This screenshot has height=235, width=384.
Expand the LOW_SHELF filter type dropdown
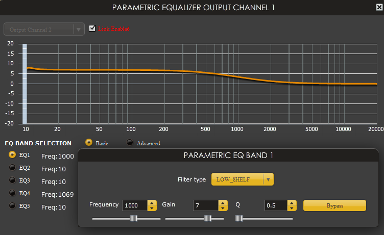pos(269,179)
